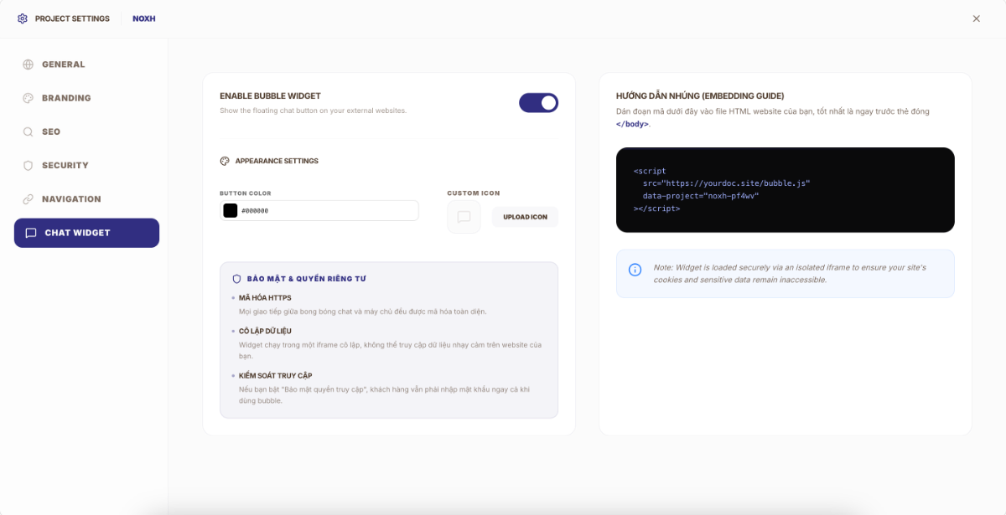Click the src bubble.js URL line
The height and width of the screenshot is (515, 1006).
(726, 183)
